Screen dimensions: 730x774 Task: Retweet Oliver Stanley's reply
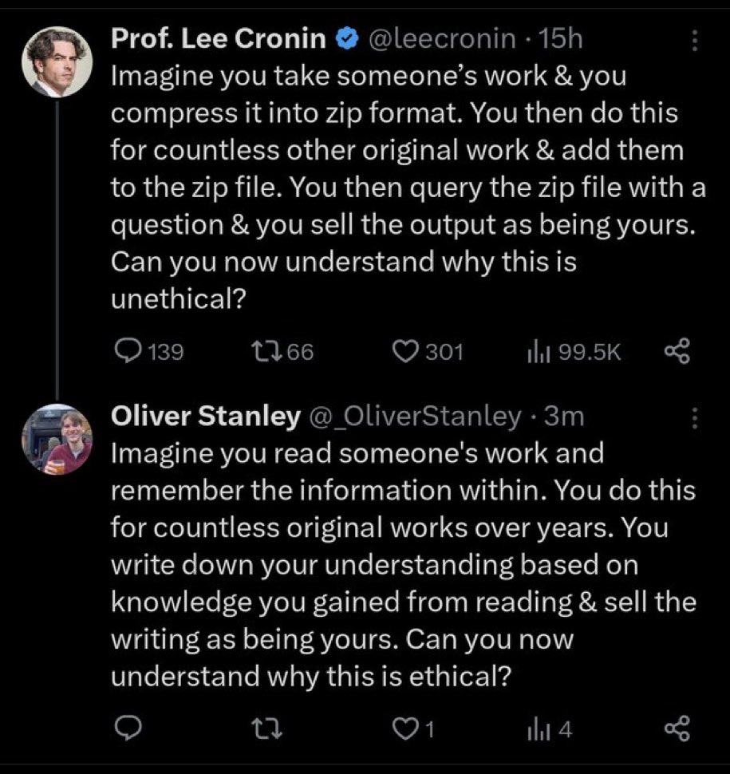(260, 729)
